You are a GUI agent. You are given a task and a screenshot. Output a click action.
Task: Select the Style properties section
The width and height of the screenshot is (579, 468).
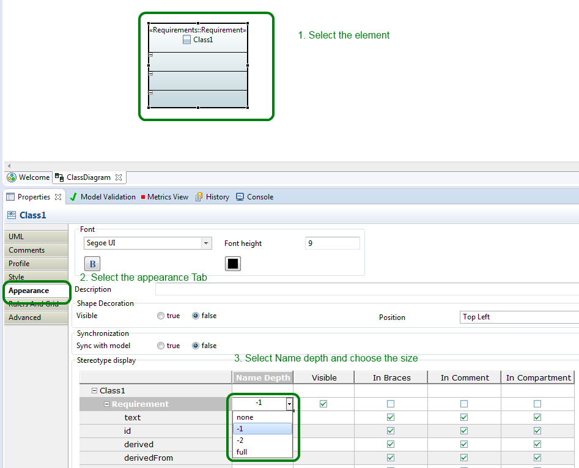coord(36,277)
